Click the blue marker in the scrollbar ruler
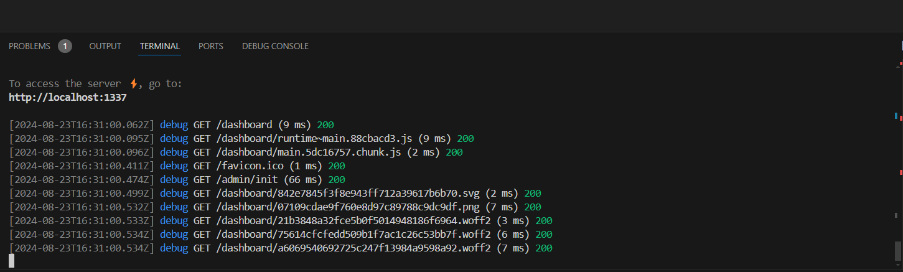The height and width of the screenshot is (272, 903). tap(896, 116)
